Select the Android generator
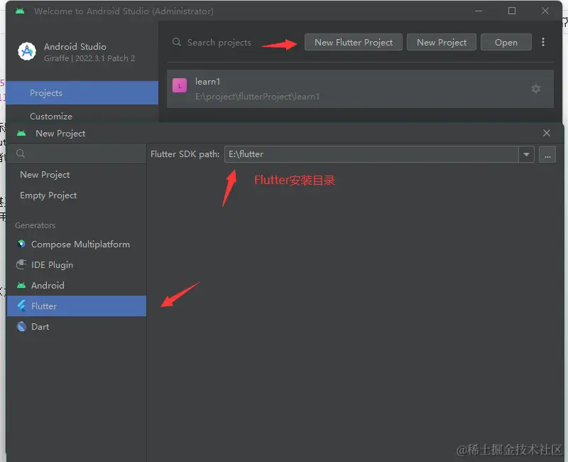 click(x=77, y=286)
